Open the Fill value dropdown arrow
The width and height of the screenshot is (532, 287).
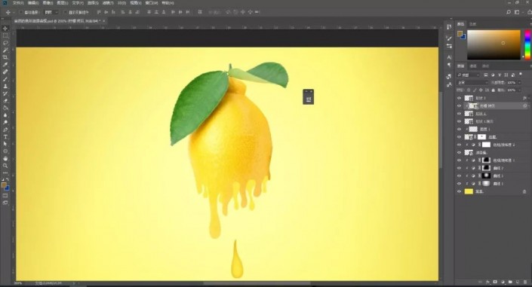click(519, 90)
